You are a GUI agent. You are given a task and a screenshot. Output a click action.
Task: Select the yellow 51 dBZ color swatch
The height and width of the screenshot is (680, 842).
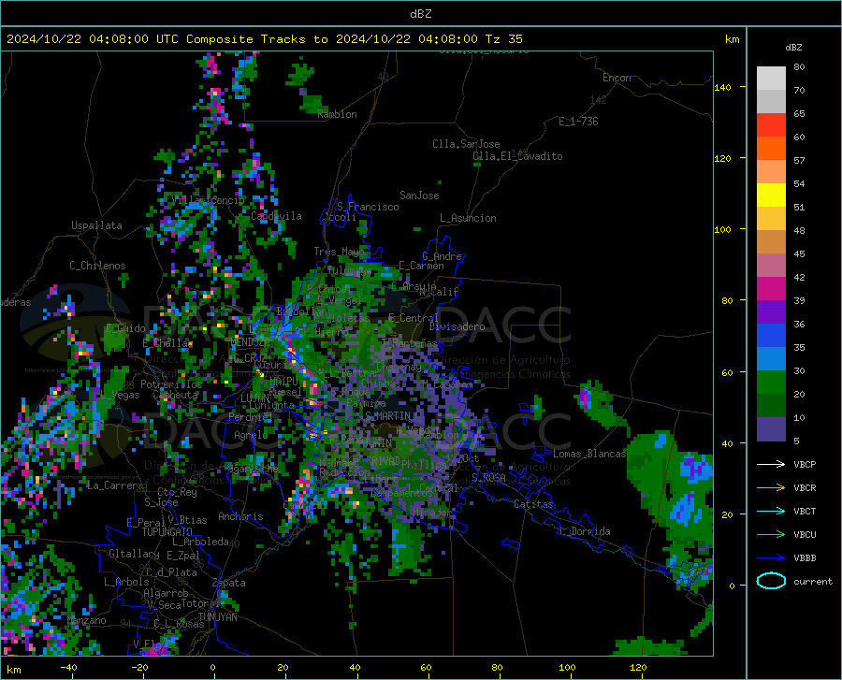click(x=771, y=195)
